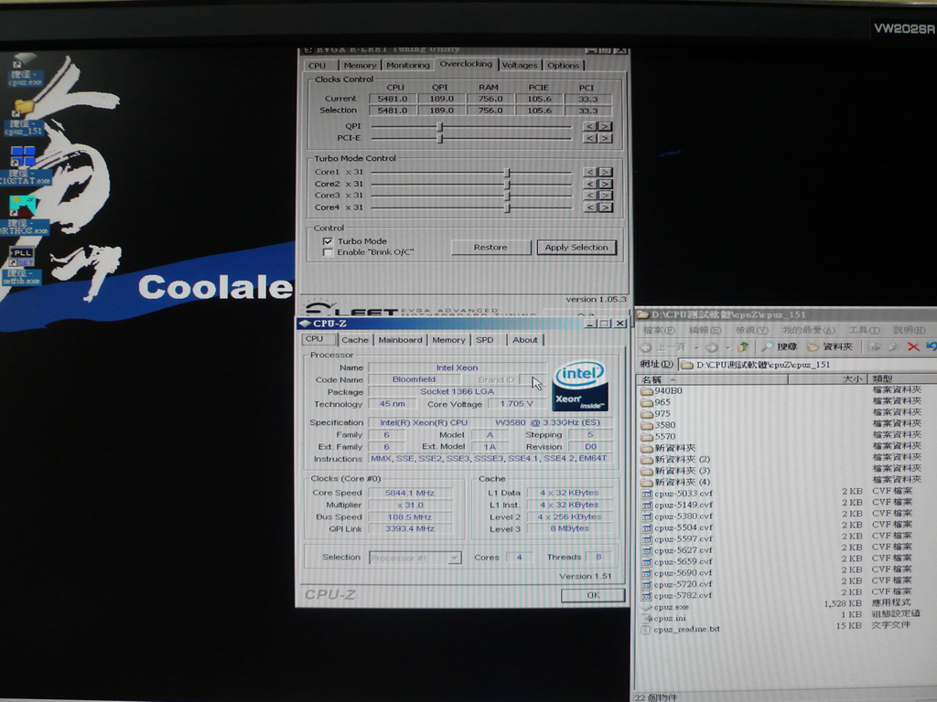Click the CPU Selection value field 5481.0

[x=393, y=111]
